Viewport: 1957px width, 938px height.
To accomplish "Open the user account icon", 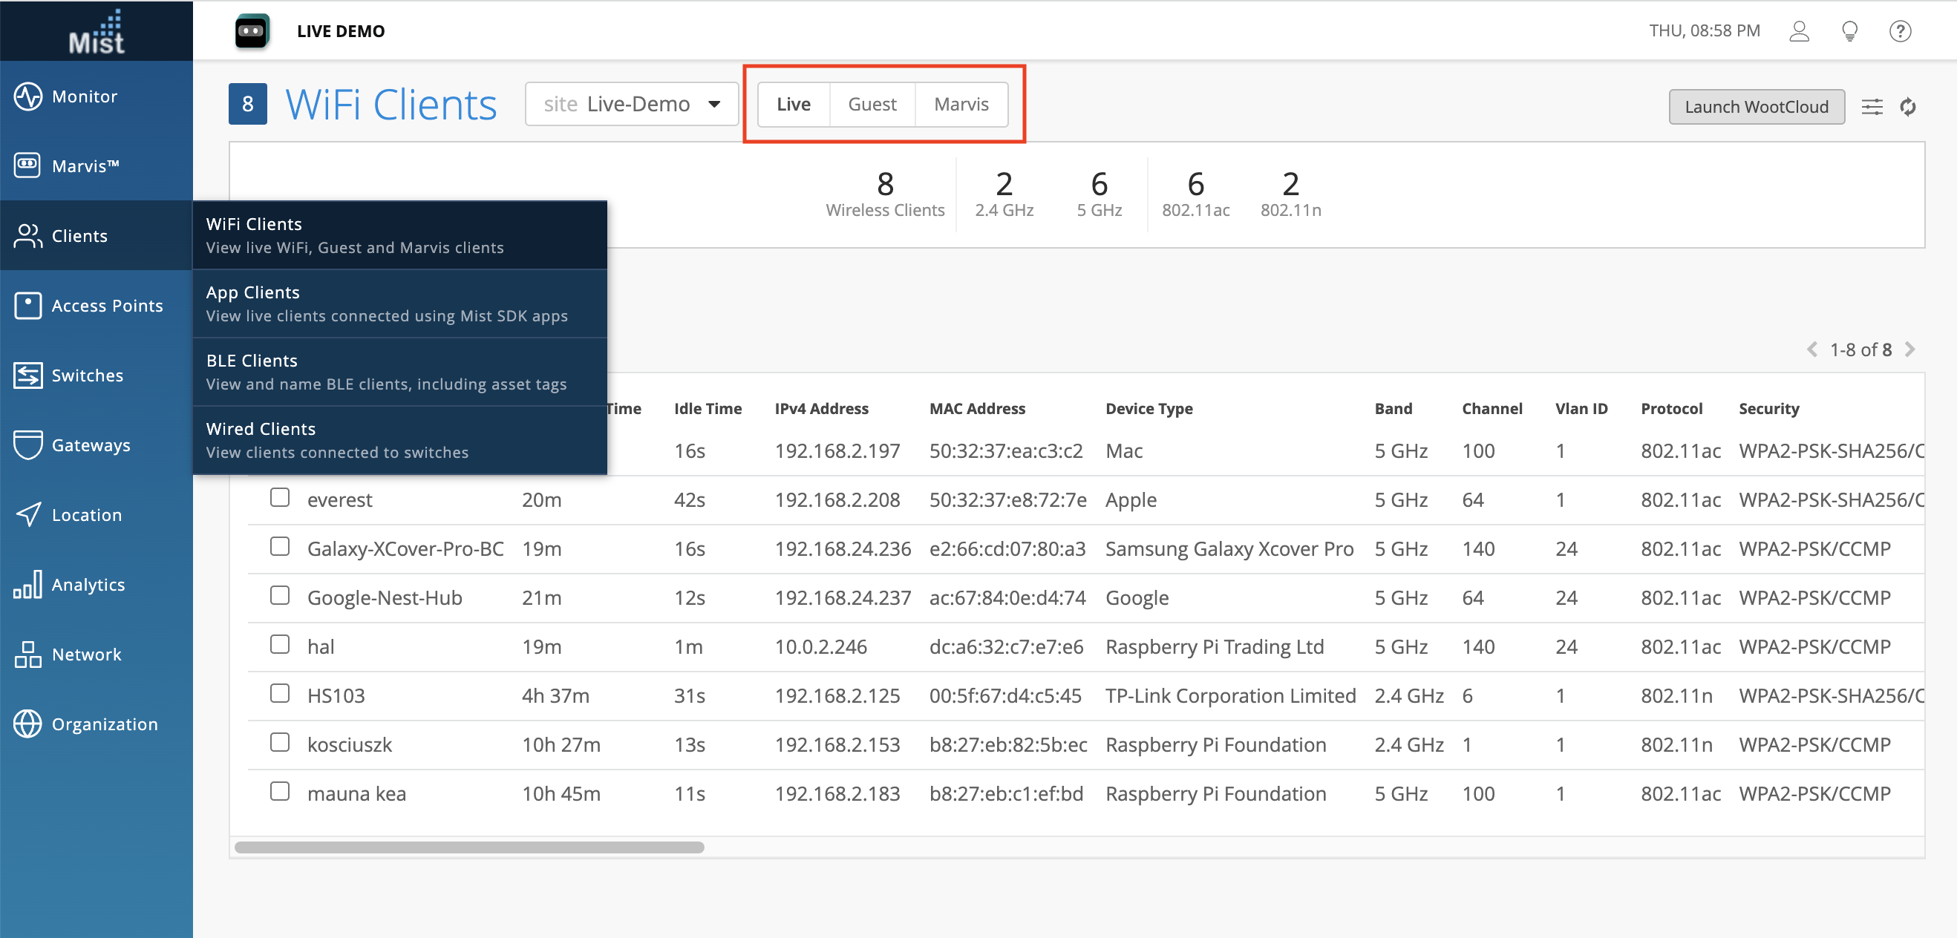I will pyautogui.click(x=1799, y=31).
